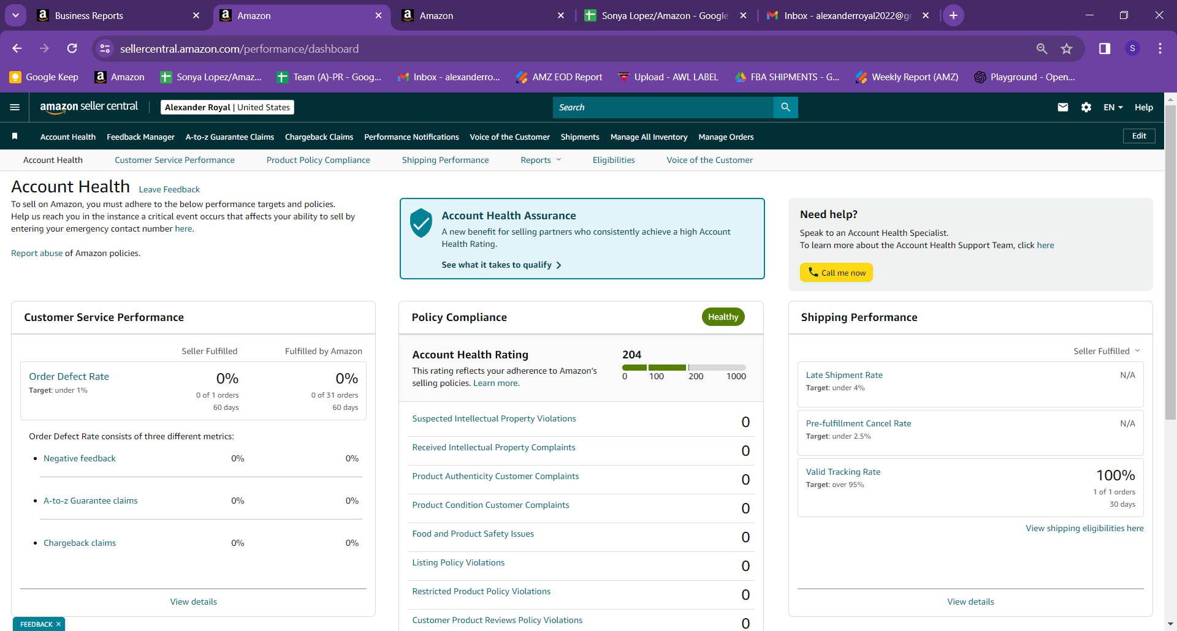Open the Seller Central hamburger menu
The width and height of the screenshot is (1177, 631).
15,107
